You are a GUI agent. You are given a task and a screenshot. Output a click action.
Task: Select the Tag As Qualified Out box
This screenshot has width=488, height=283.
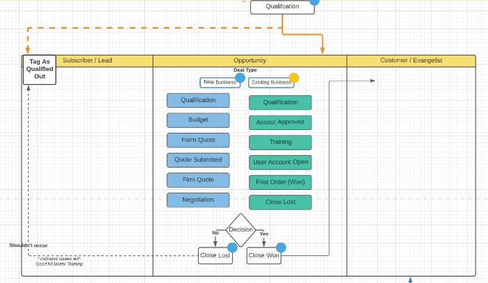click(x=40, y=70)
